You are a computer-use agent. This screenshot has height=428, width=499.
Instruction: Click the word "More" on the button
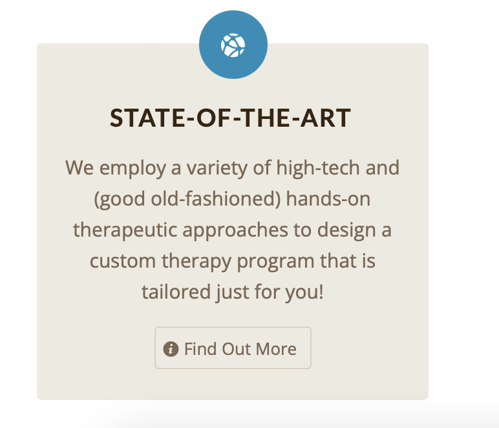pos(276,349)
